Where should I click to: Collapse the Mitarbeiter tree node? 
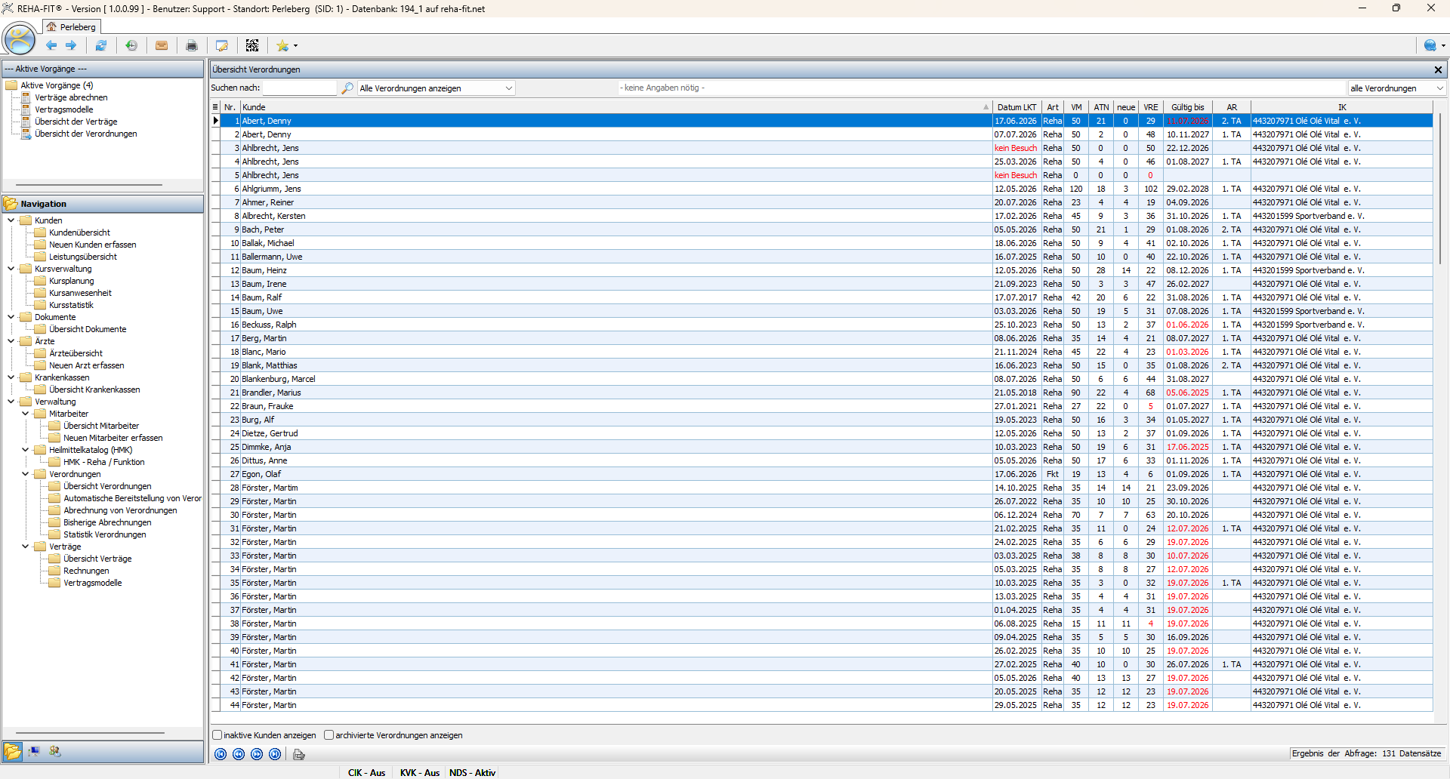click(26, 414)
